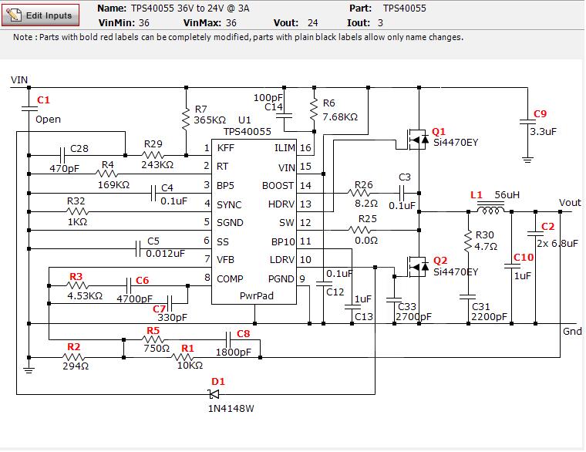The width and height of the screenshot is (586, 452).
Task: Select the red C6 capacitor label
Action: (143, 281)
